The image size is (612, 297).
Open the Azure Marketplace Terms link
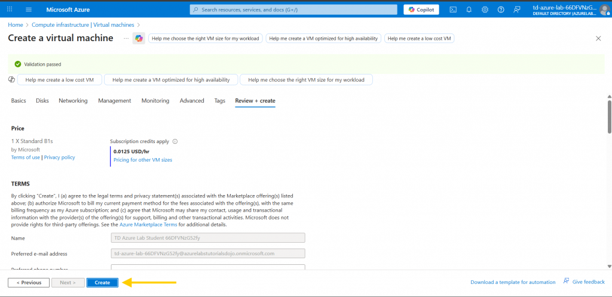[148, 225]
